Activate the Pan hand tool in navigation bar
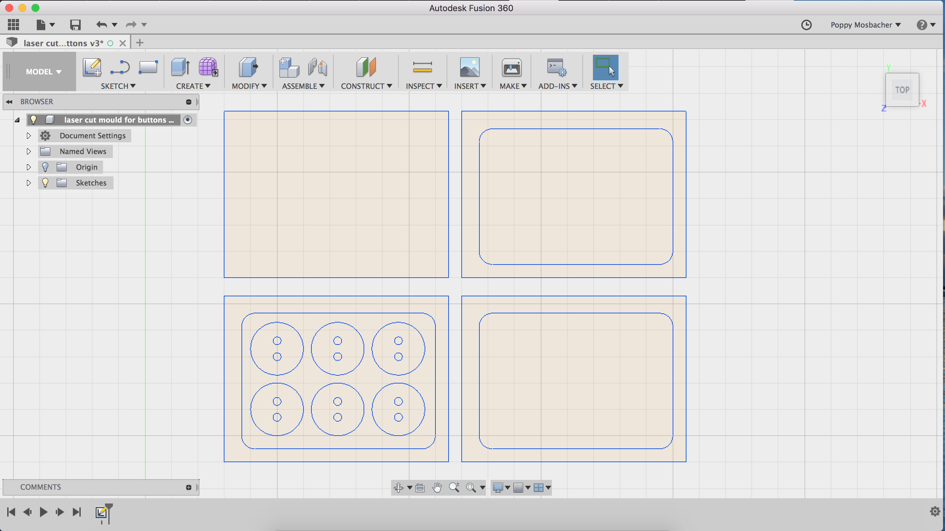This screenshot has height=531, width=945. (437, 487)
